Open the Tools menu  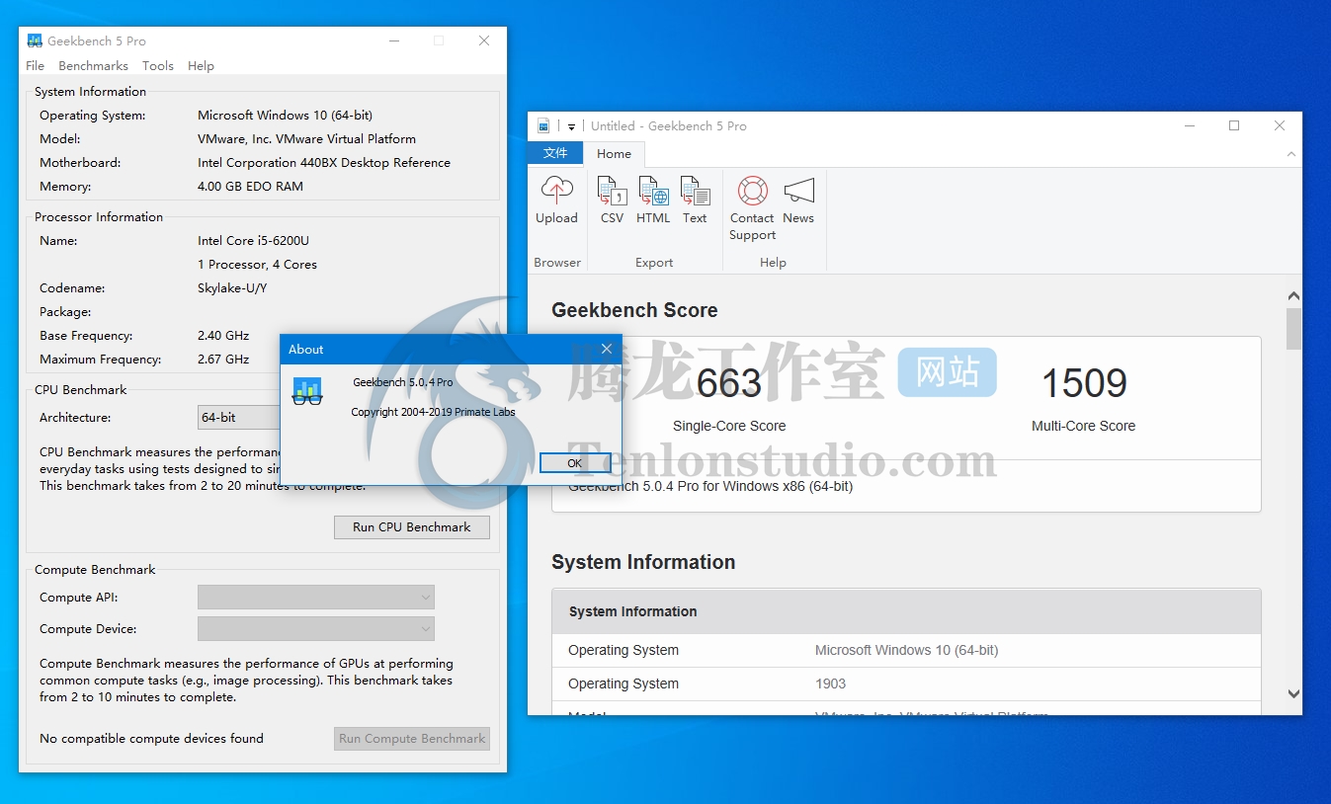(158, 65)
